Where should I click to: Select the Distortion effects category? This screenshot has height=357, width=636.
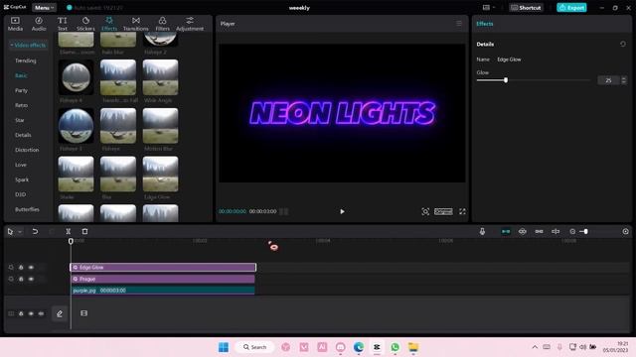(27, 150)
